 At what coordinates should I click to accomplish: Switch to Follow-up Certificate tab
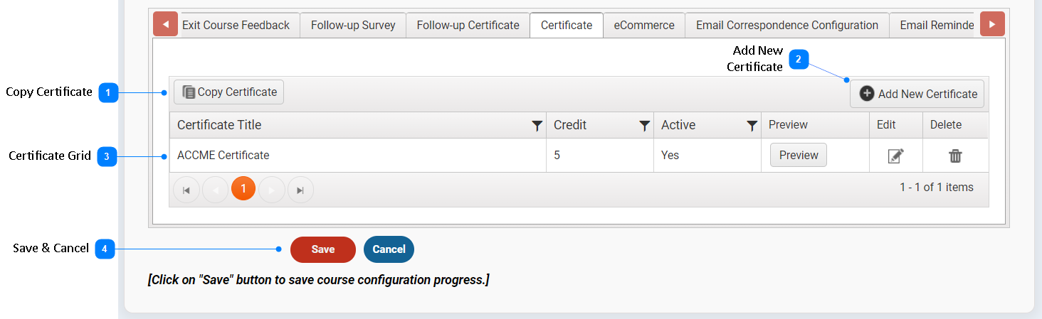click(x=468, y=25)
